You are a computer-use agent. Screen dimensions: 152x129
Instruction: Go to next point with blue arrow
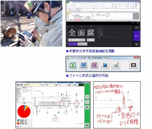pyautogui.click(x=75, y=85)
